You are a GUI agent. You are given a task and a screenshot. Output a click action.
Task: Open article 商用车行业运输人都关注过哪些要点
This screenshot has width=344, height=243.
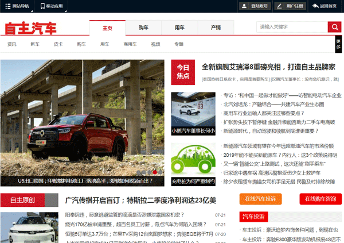[264, 113]
